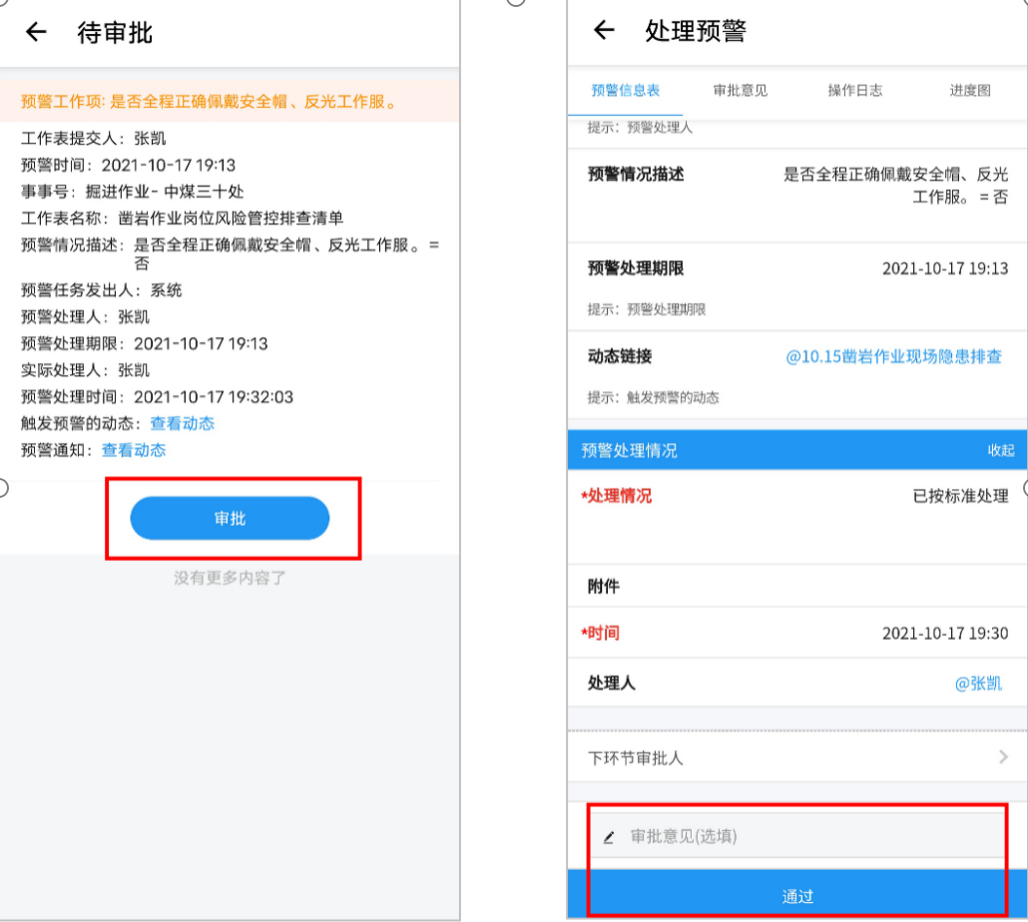The height and width of the screenshot is (922, 1028).
Task: Switch to 审批意见 tab
Action: click(740, 91)
